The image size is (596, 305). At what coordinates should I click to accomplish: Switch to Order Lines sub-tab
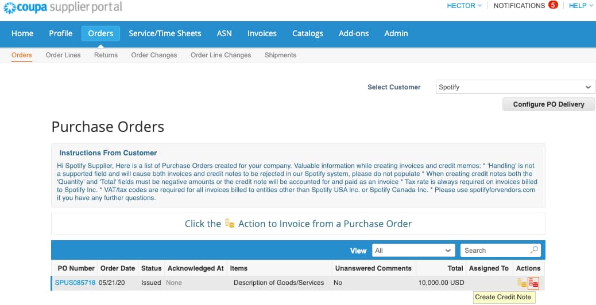coord(63,55)
